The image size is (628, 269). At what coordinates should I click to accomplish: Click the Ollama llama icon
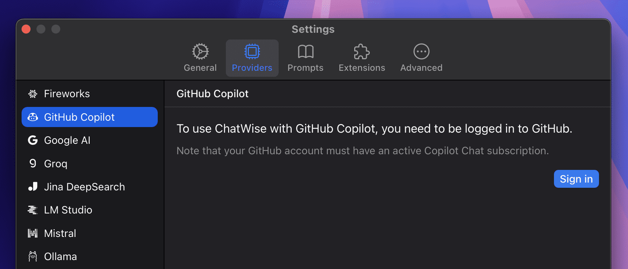pos(33,257)
